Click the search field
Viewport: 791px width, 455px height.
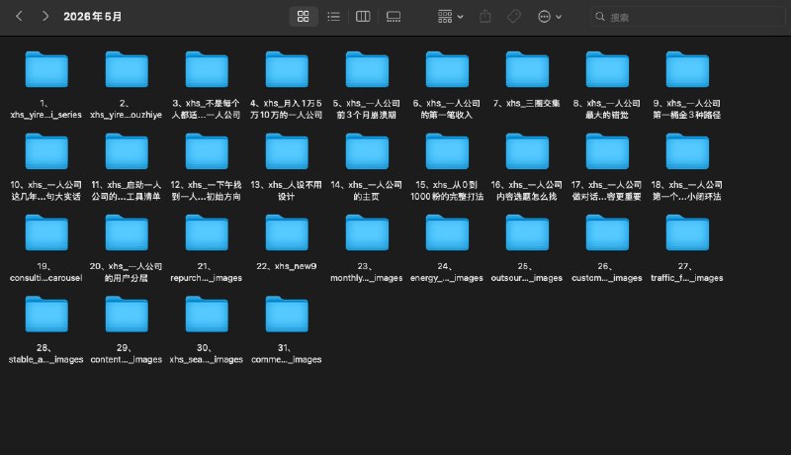(x=692, y=17)
